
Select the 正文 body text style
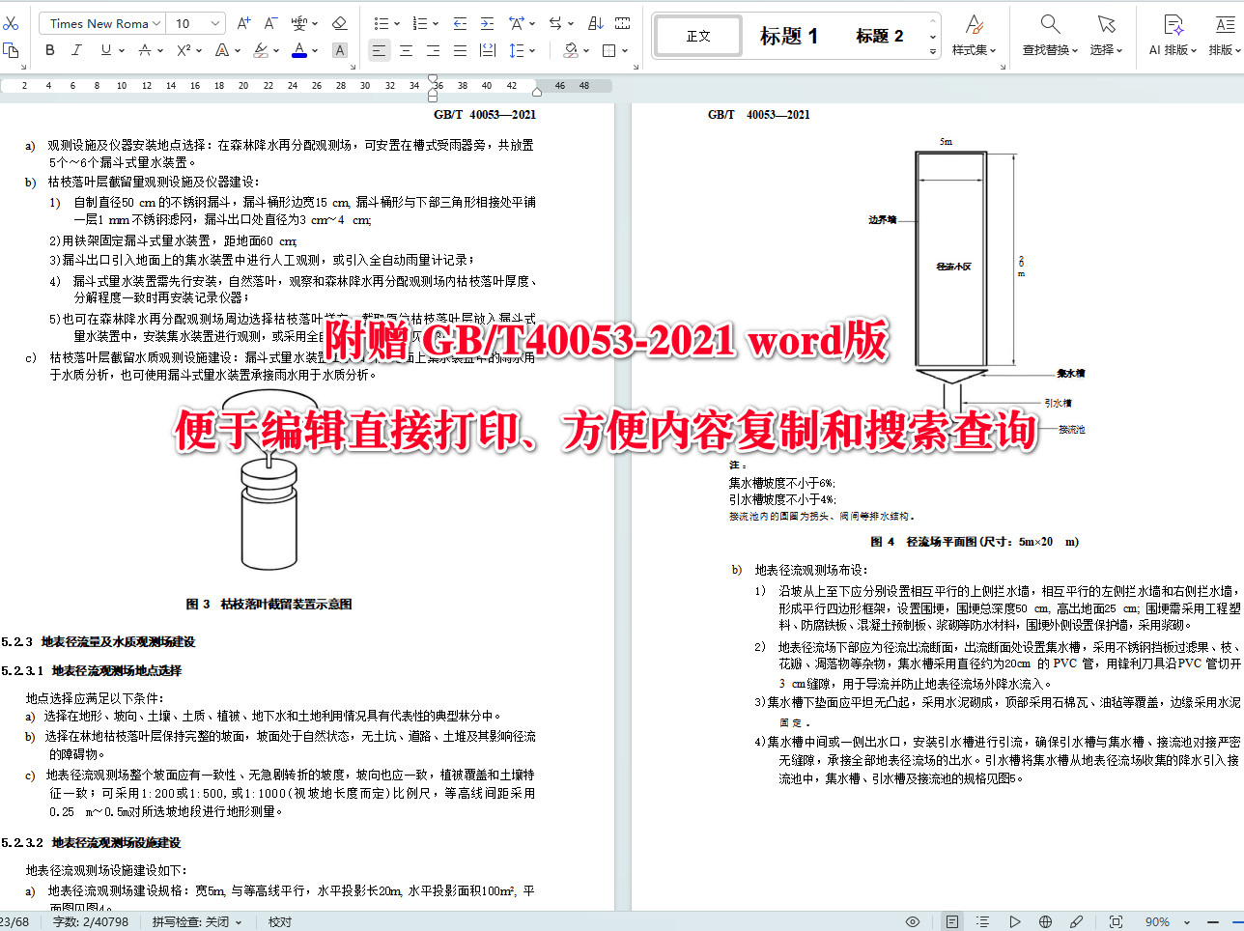coord(697,35)
